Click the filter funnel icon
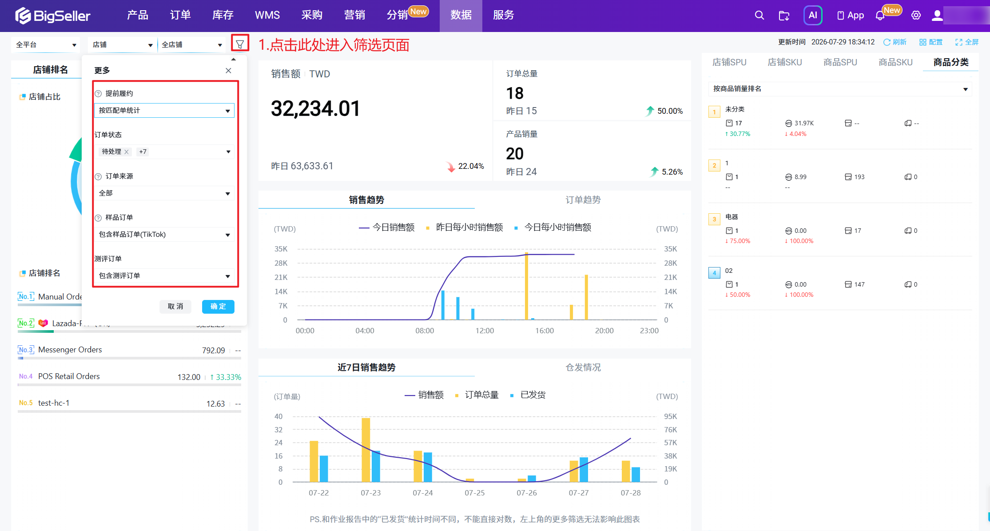The width and height of the screenshot is (990, 531). coord(240,44)
